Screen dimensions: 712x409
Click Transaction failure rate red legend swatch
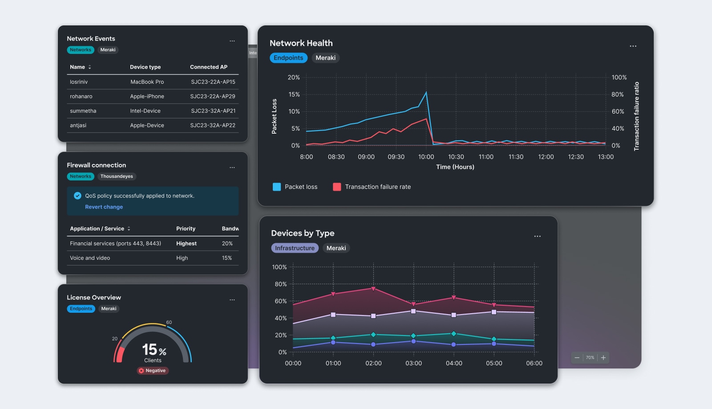(x=337, y=187)
